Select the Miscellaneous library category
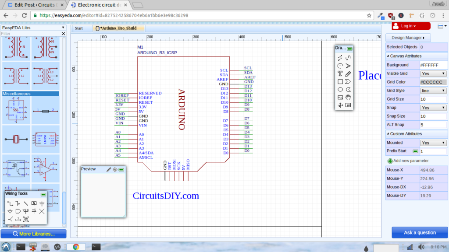The width and height of the screenshot is (449, 252). coord(31,94)
